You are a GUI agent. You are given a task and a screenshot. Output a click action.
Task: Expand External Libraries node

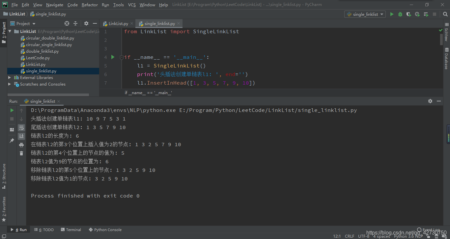[10, 77]
